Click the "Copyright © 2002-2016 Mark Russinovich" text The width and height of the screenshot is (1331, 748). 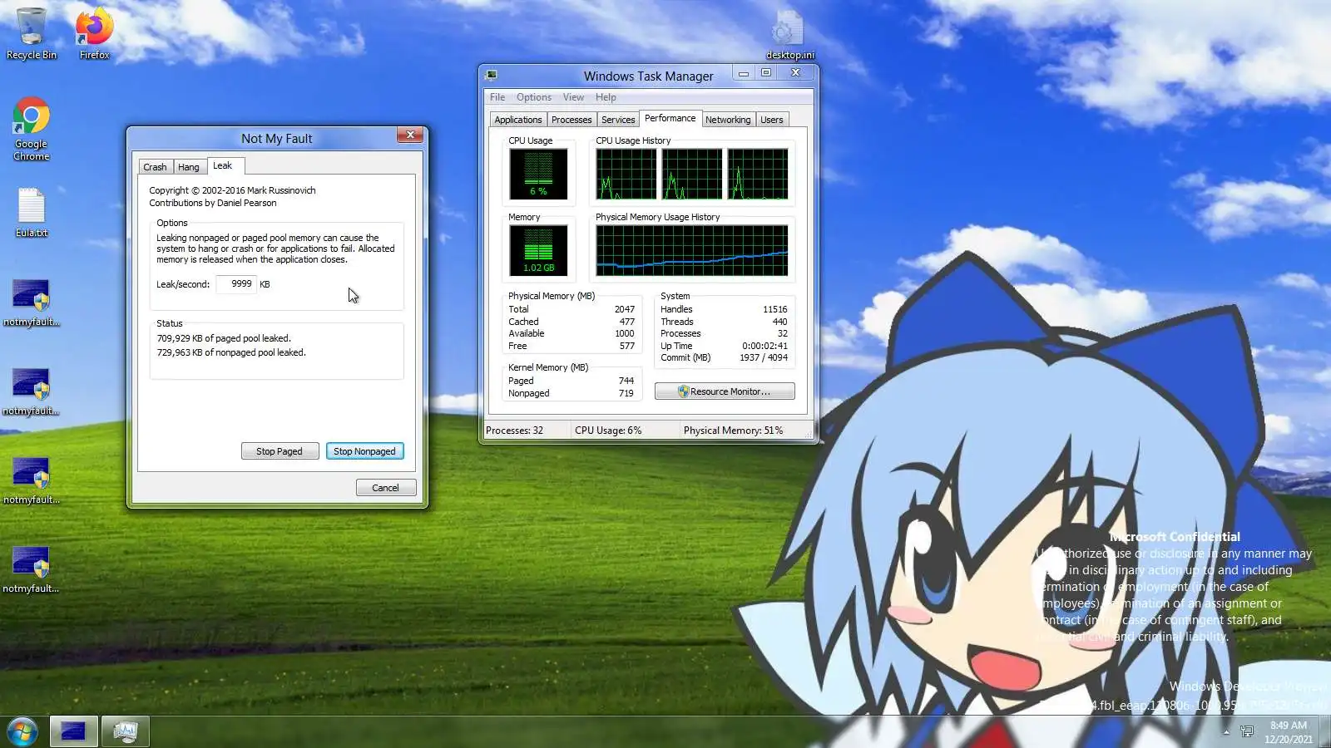tap(232, 190)
